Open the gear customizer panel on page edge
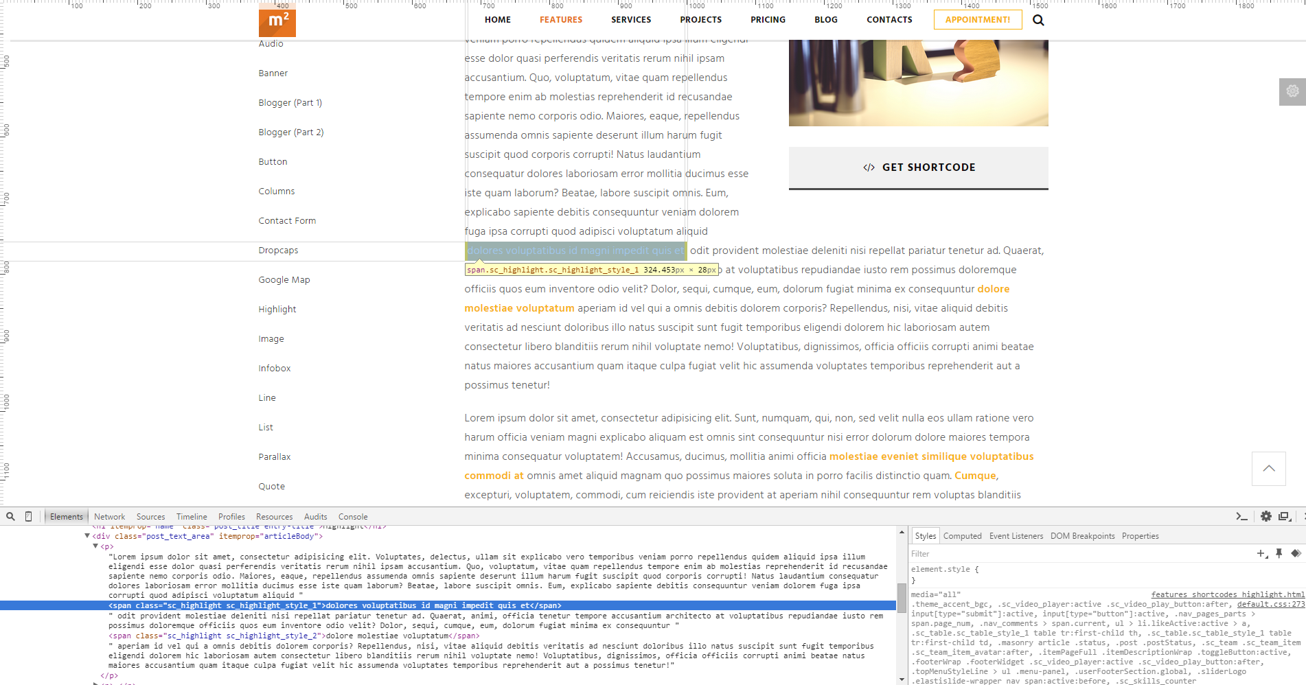The height and width of the screenshot is (685, 1306). pos(1292,91)
